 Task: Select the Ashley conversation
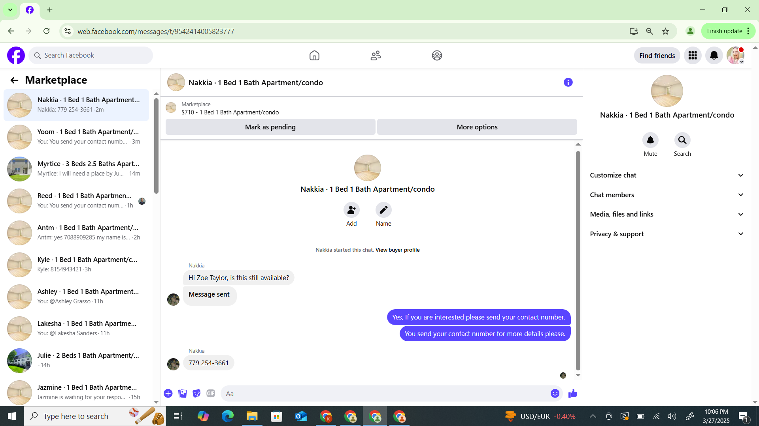tap(76, 297)
